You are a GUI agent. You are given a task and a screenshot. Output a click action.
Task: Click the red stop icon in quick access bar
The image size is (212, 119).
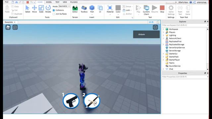pos(27,2)
